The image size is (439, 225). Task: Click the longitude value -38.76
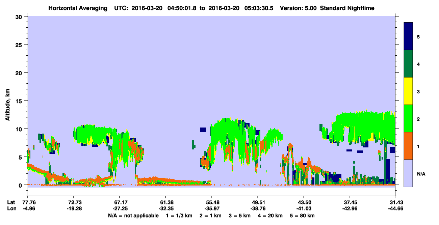257,208
